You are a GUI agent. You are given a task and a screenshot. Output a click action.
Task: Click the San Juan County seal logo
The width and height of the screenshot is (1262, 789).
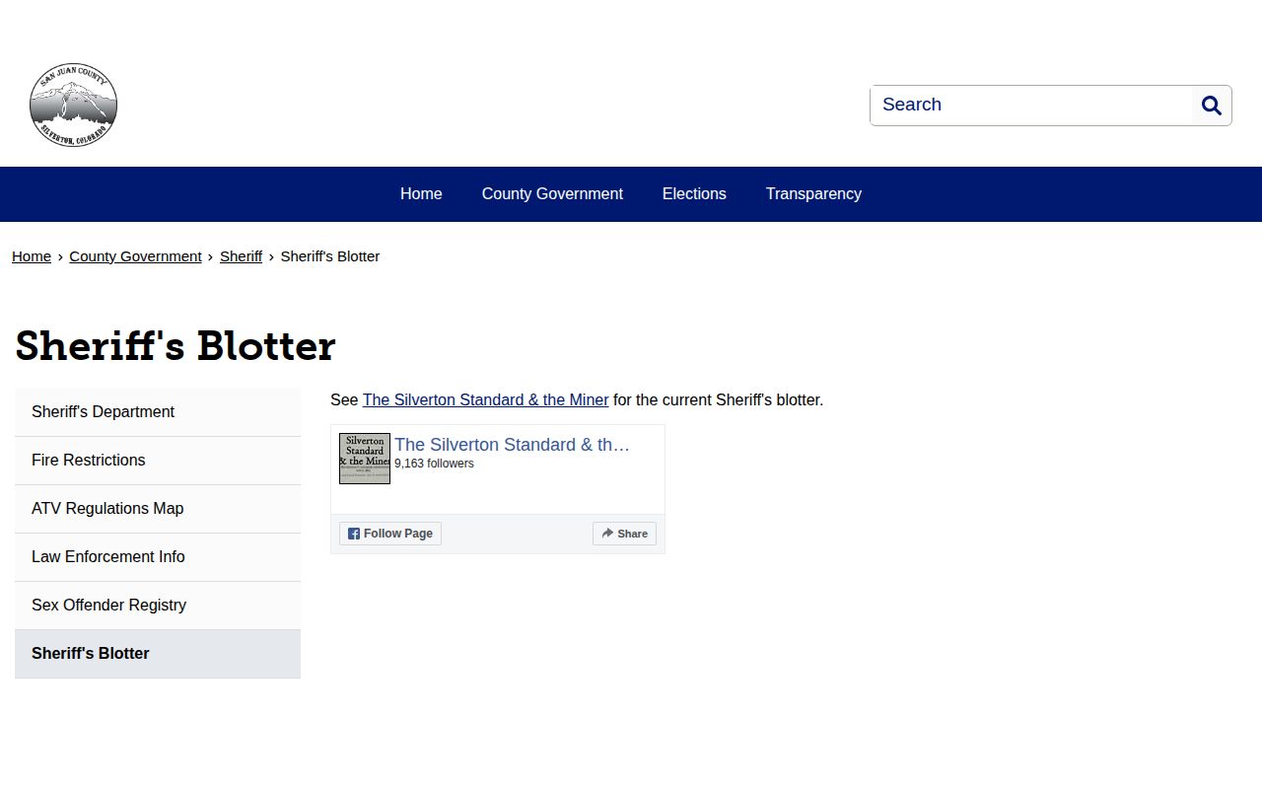click(x=73, y=106)
